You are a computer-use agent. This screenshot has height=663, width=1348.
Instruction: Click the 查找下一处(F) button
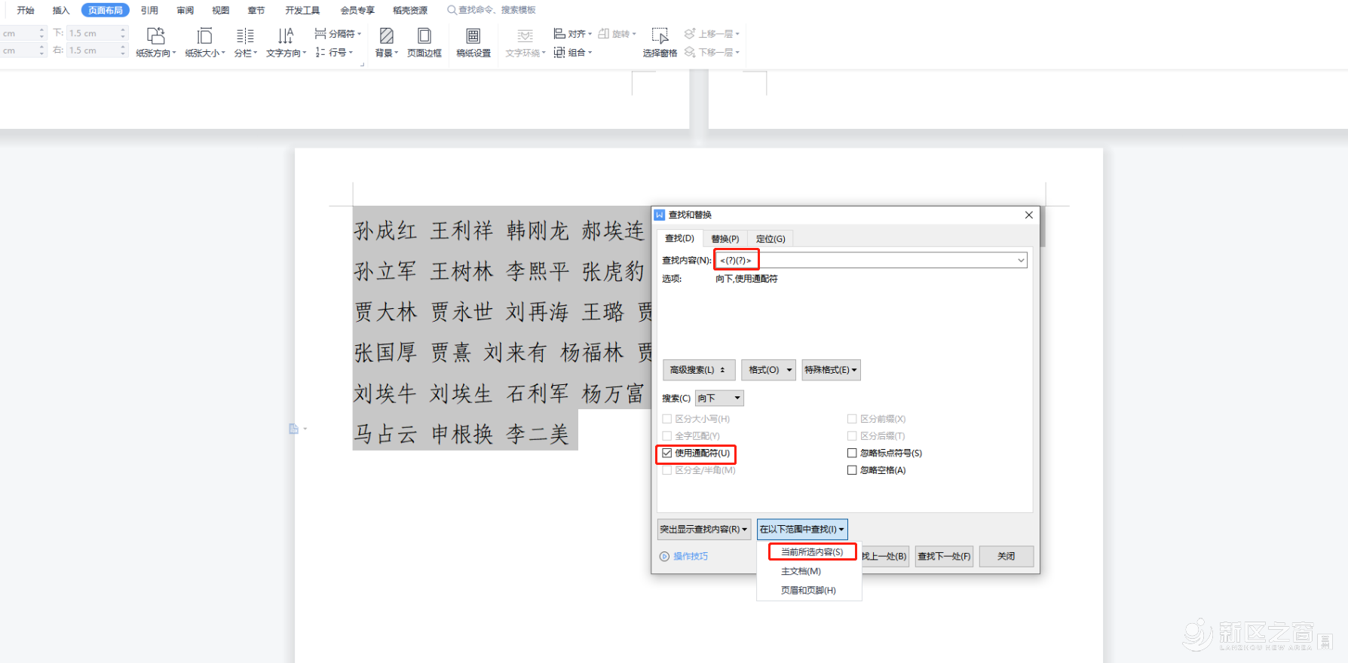pyautogui.click(x=944, y=556)
